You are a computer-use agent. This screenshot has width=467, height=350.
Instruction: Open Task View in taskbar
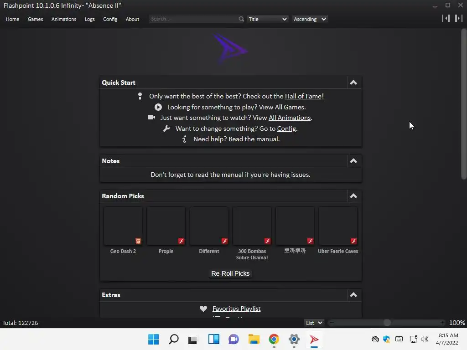193,340
